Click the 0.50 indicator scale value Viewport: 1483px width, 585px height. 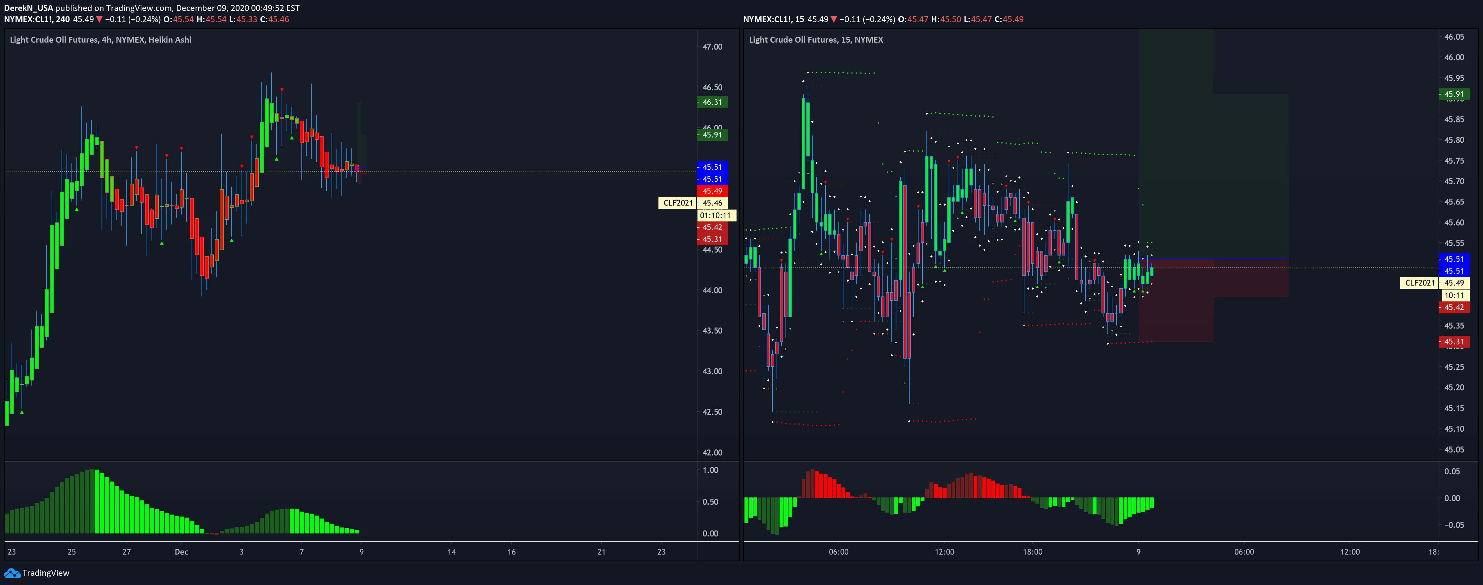(x=710, y=502)
